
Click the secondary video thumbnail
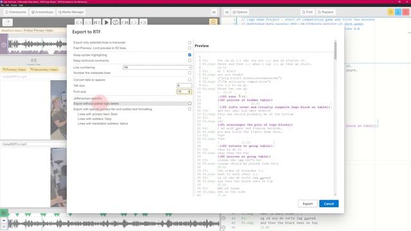(x=58, y=177)
